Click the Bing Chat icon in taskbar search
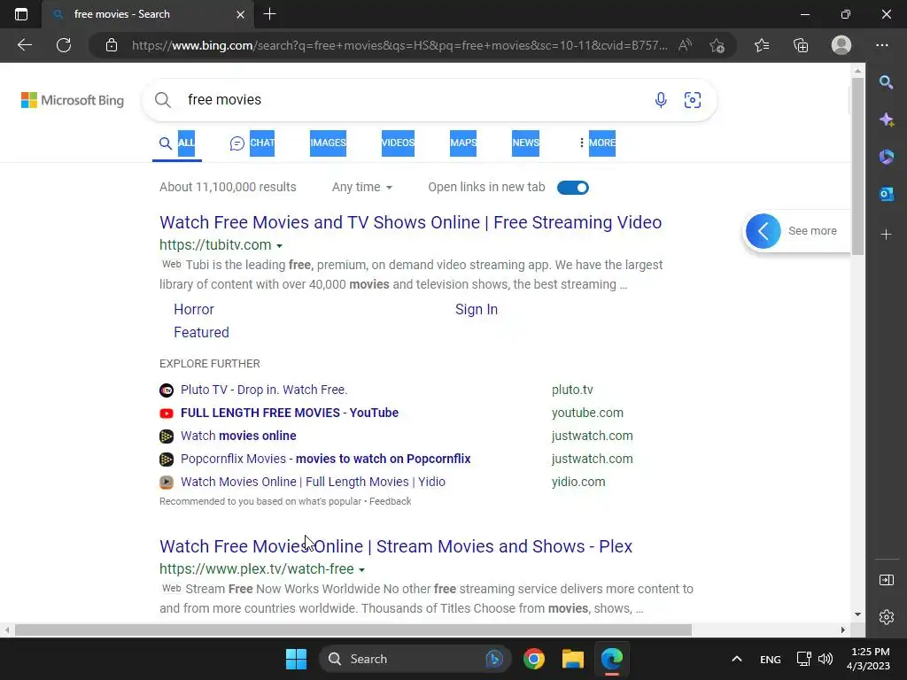Viewport: 907px width, 680px height. (x=494, y=659)
